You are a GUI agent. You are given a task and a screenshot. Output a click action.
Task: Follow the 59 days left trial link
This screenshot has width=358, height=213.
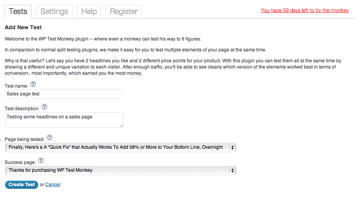pos(305,11)
